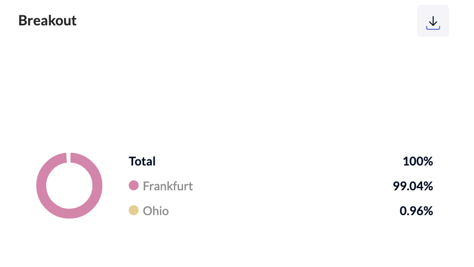Click the download icon button
Viewport: 474px width, 267px height.
(x=433, y=21)
